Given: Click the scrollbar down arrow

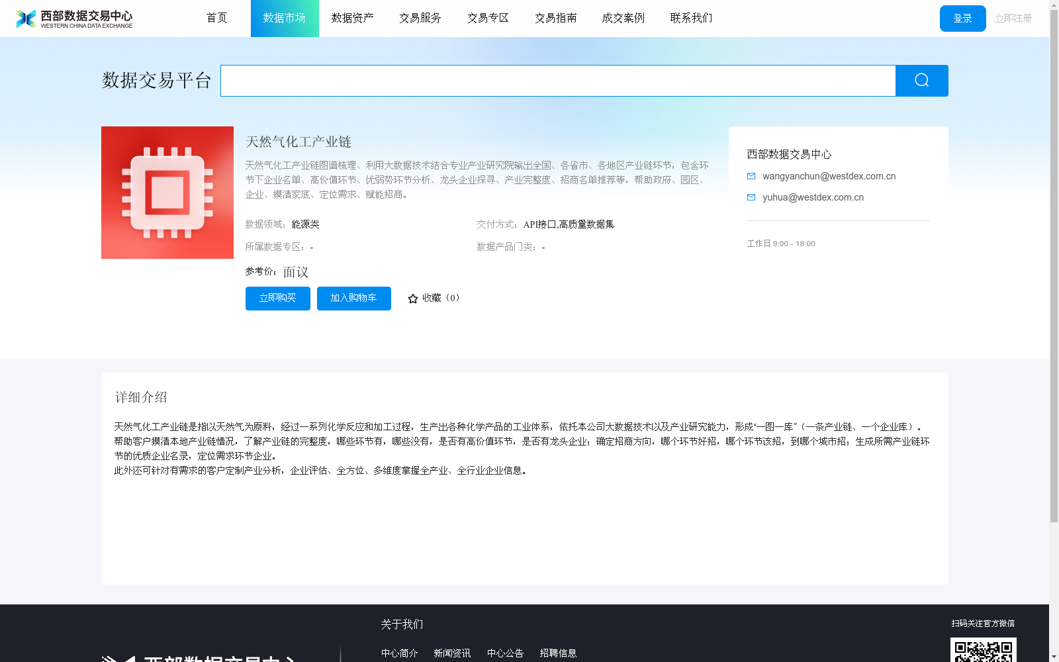Looking at the screenshot, I should [x=1054, y=657].
